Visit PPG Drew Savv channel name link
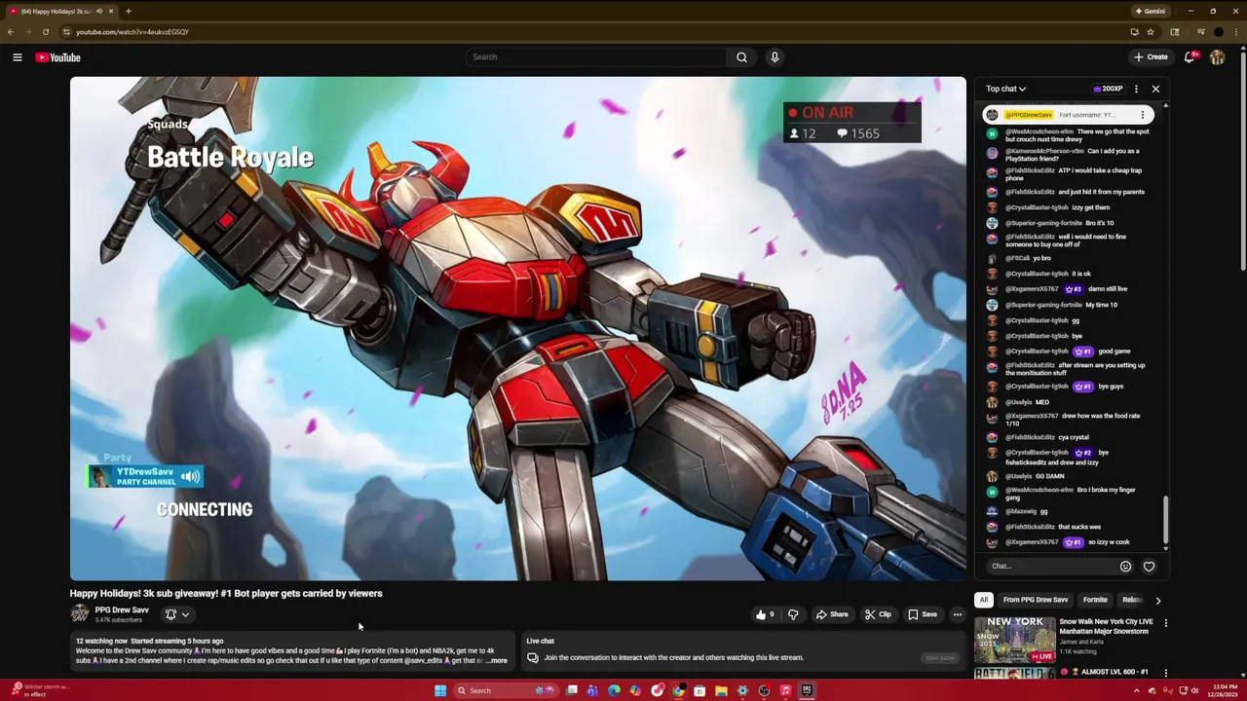1247x701 pixels. 122,609
